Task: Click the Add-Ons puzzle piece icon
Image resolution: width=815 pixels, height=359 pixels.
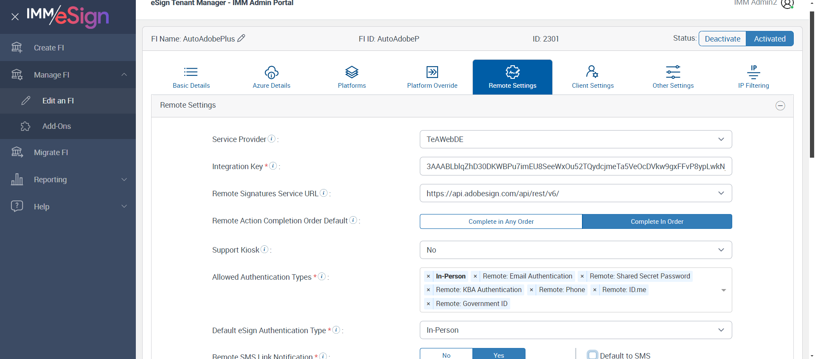Action: 25,126
